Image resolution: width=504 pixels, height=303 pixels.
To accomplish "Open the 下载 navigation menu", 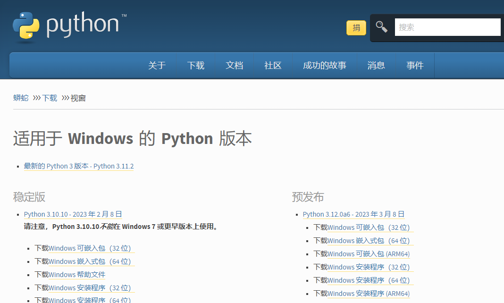I will pos(195,66).
